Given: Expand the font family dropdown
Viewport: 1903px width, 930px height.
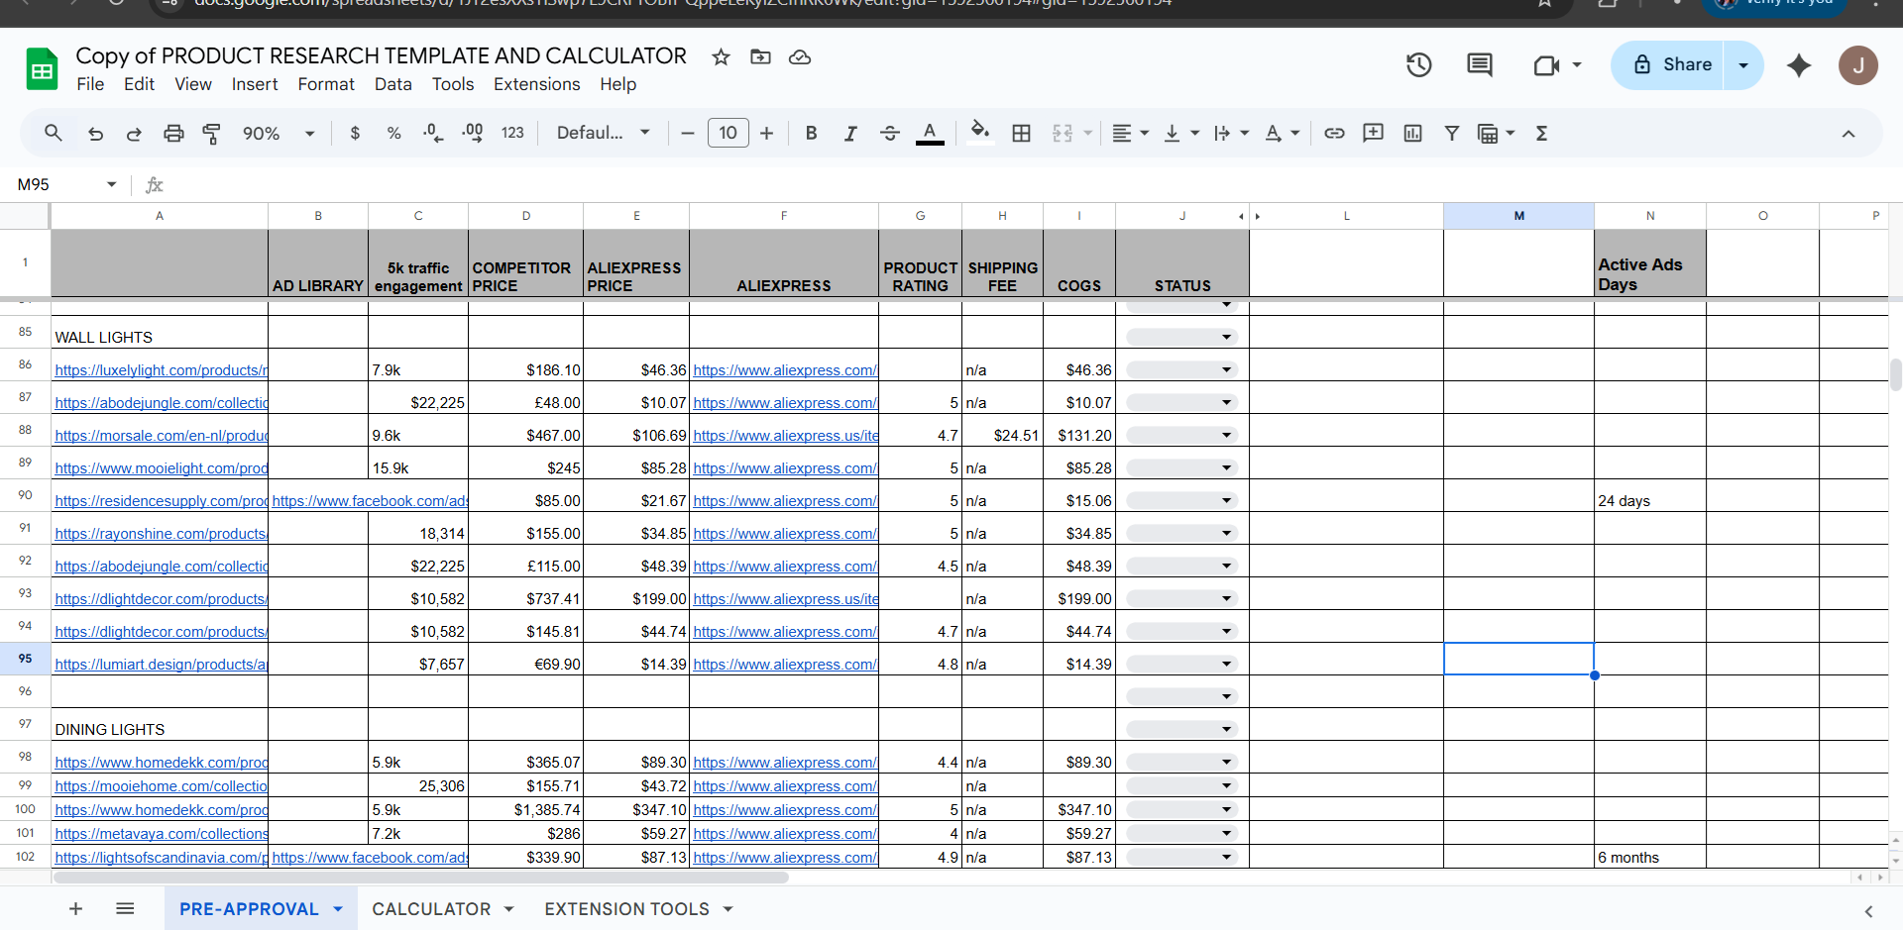Looking at the screenshot, I should point(603,134).
